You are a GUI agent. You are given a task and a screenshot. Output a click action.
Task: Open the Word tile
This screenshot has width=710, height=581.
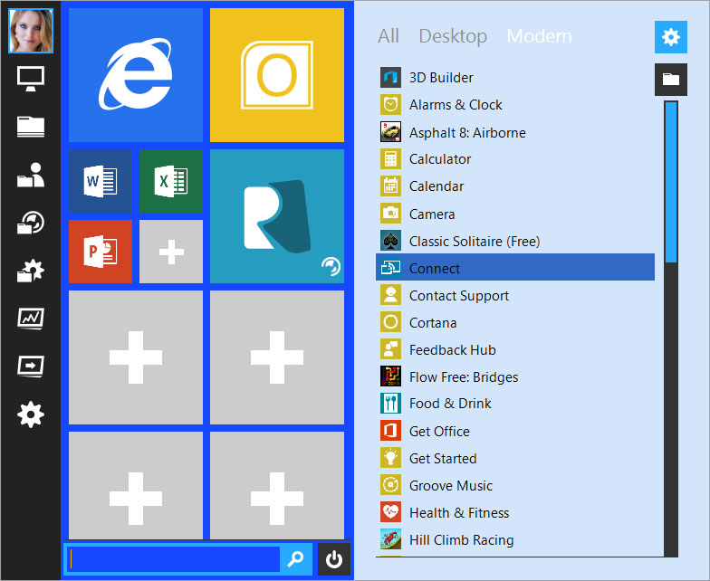click(101, 181)
